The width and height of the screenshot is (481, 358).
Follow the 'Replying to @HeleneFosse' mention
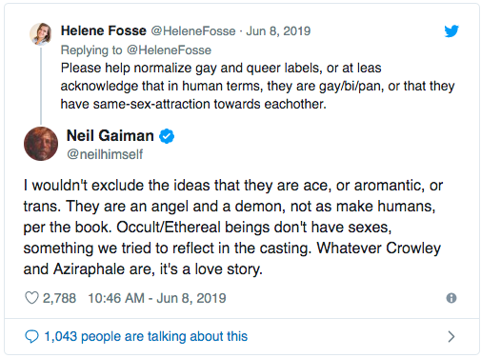coord(169,50)
